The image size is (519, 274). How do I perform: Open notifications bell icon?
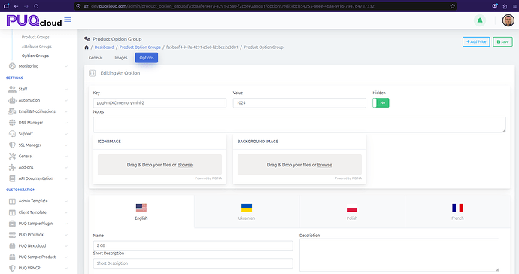pyautogui.click(x=480, y=20)
